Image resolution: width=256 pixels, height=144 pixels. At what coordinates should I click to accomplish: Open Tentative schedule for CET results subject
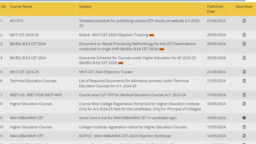click(x=139, y=23)
